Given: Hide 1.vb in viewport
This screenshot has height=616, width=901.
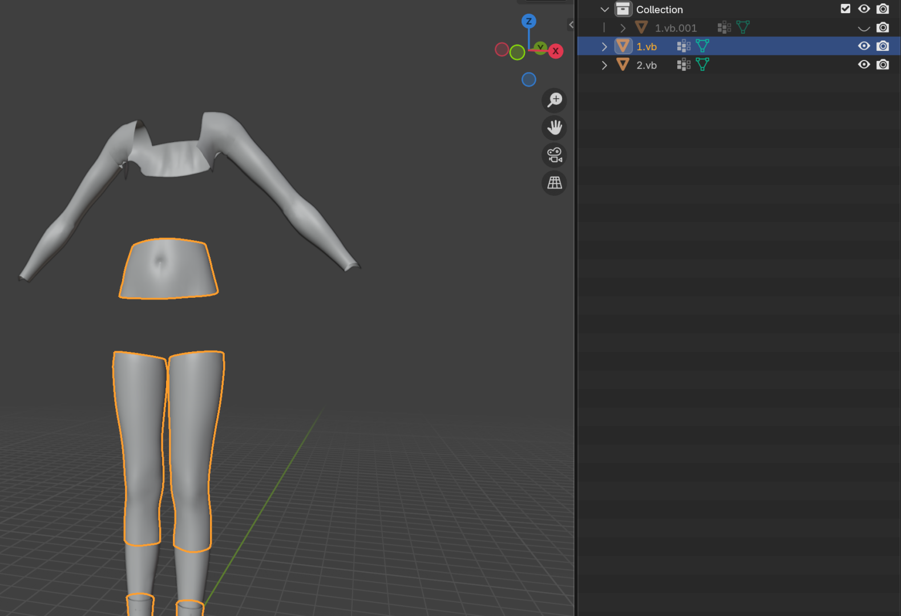Looking at the screenshot, I should click(x=864, y=46).
